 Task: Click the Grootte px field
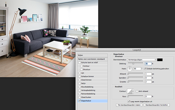coord(148,82)
